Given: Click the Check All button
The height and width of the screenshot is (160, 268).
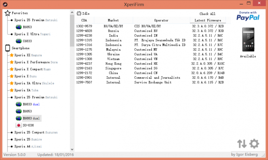Looking at the screenshot, I should coord(207,14).
